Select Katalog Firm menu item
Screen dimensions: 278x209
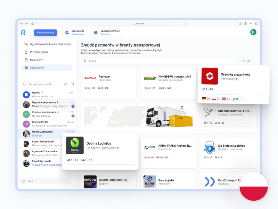47,68
